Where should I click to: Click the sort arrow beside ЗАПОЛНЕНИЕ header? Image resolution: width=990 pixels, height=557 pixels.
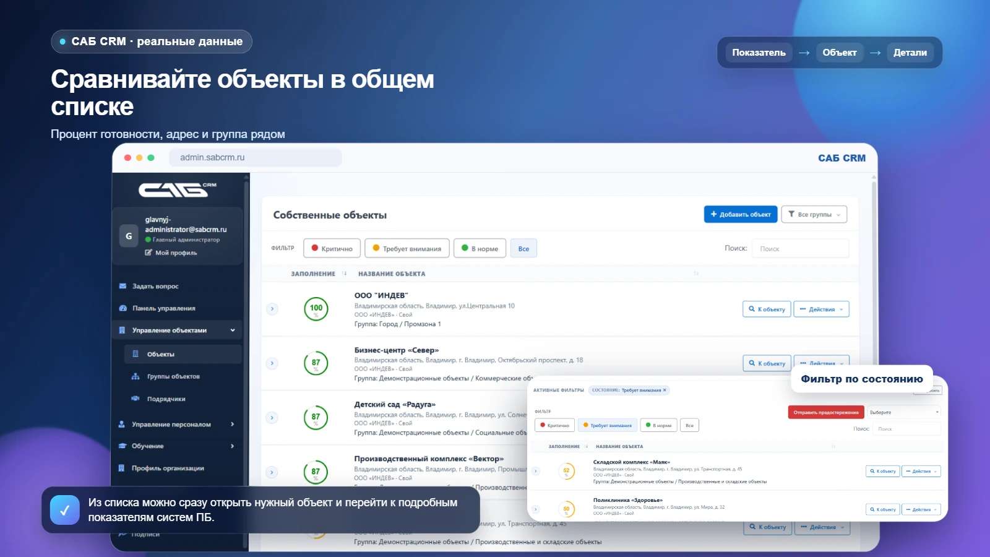[x=345, y=274]
